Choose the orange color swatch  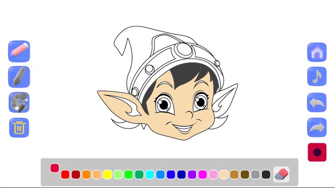point(86,174)
